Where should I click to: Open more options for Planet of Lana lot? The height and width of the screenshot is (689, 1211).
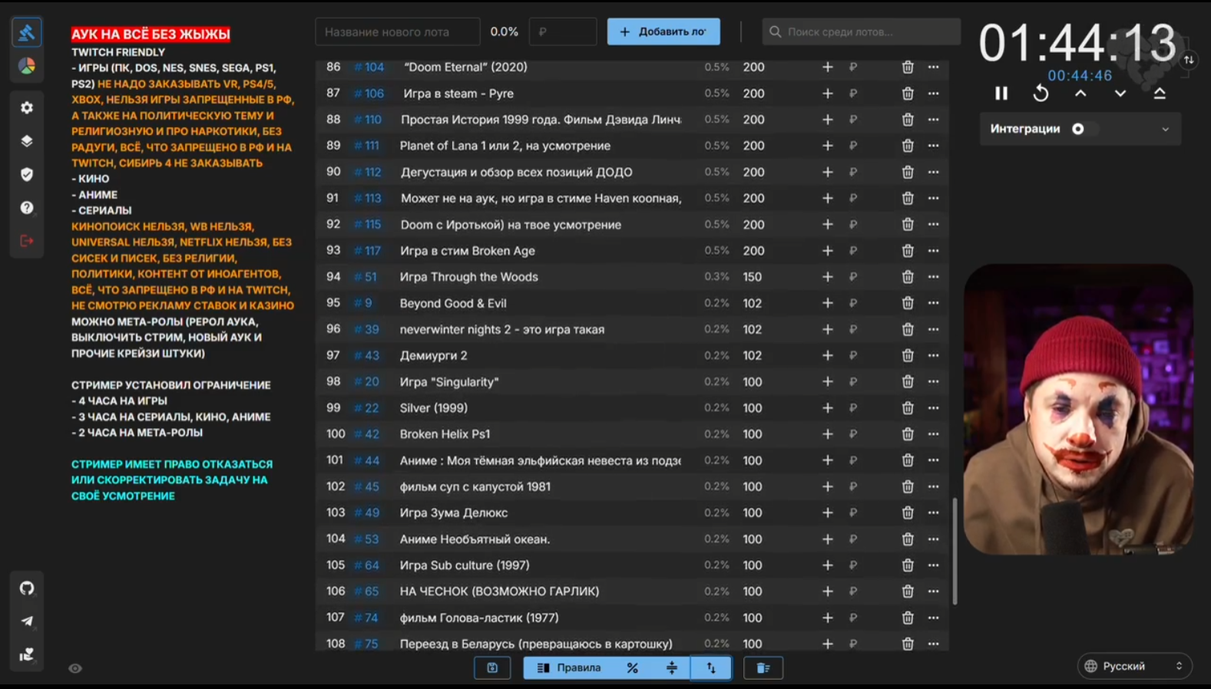coord(933,146)
